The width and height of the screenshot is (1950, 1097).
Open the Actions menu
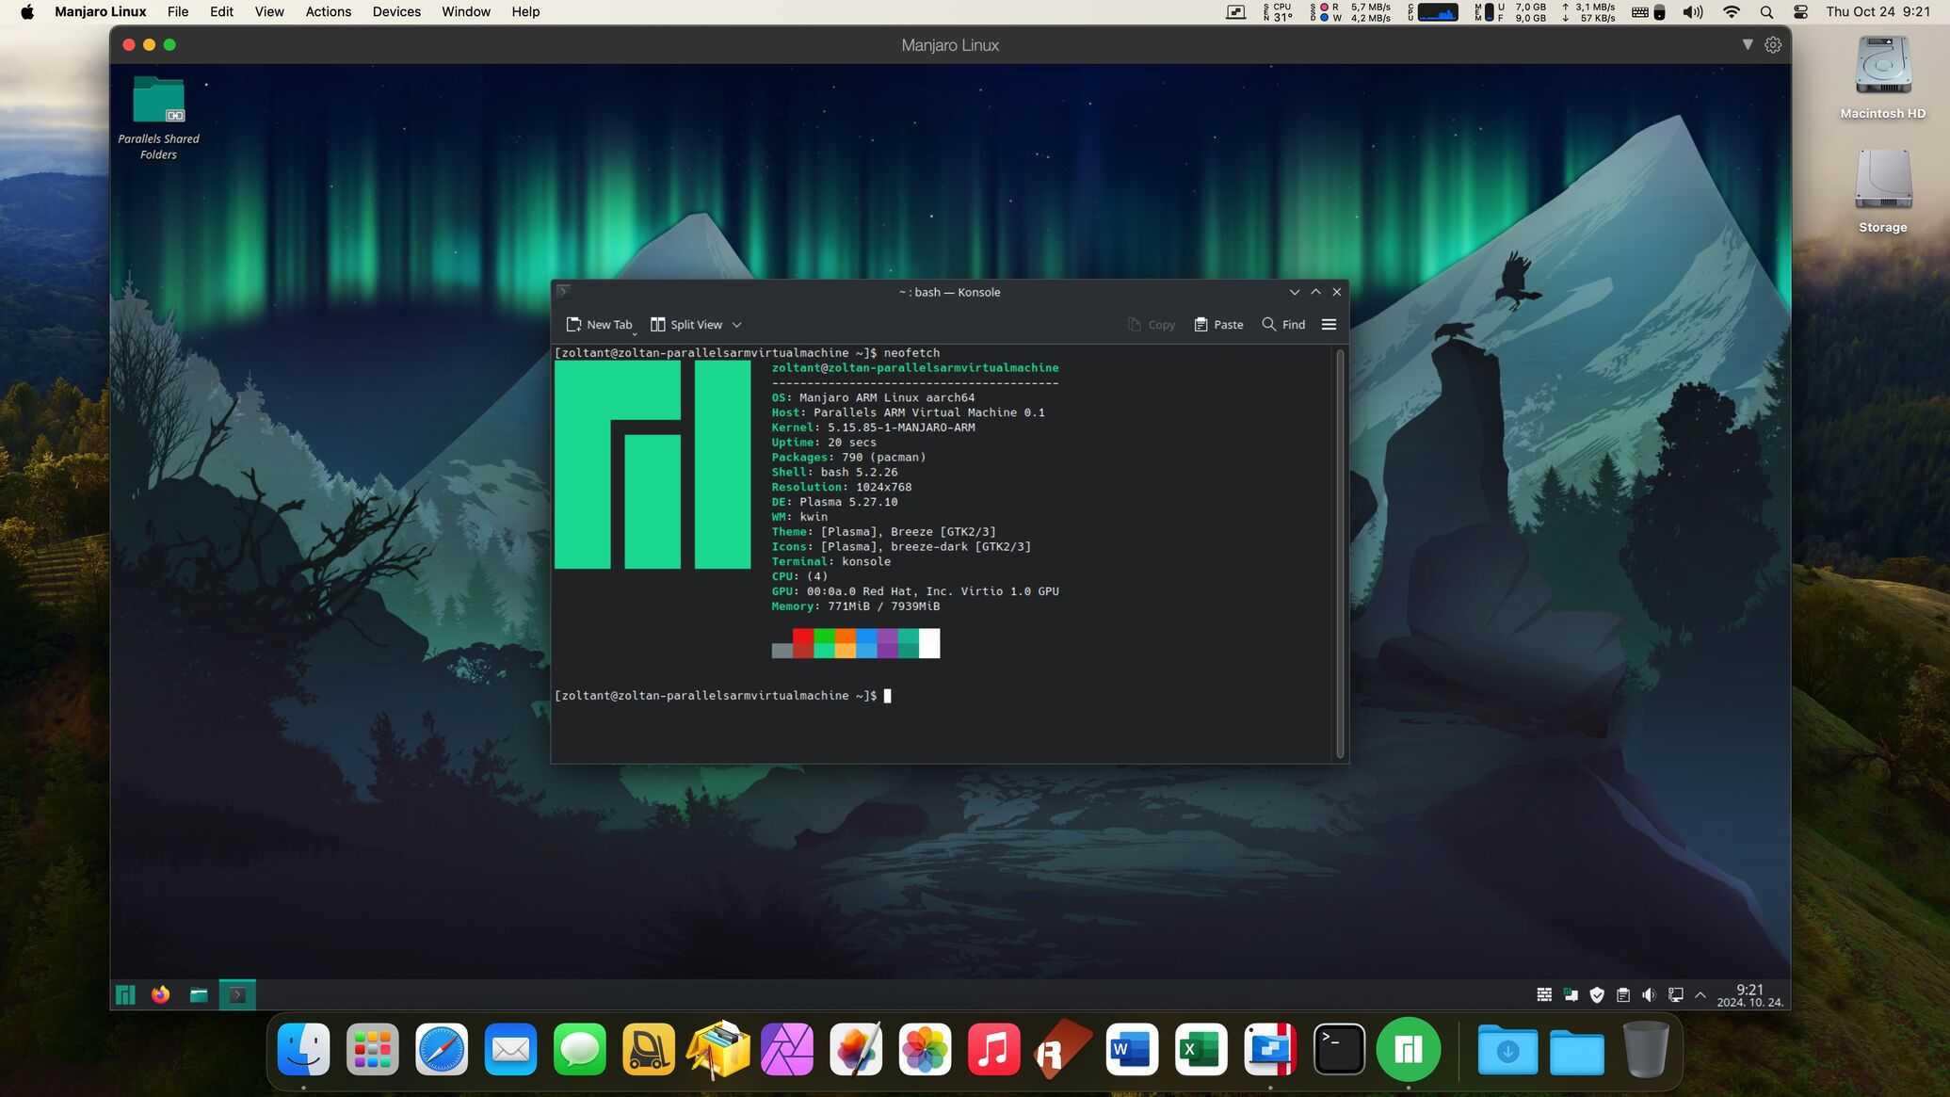click(x=328, y=11)
